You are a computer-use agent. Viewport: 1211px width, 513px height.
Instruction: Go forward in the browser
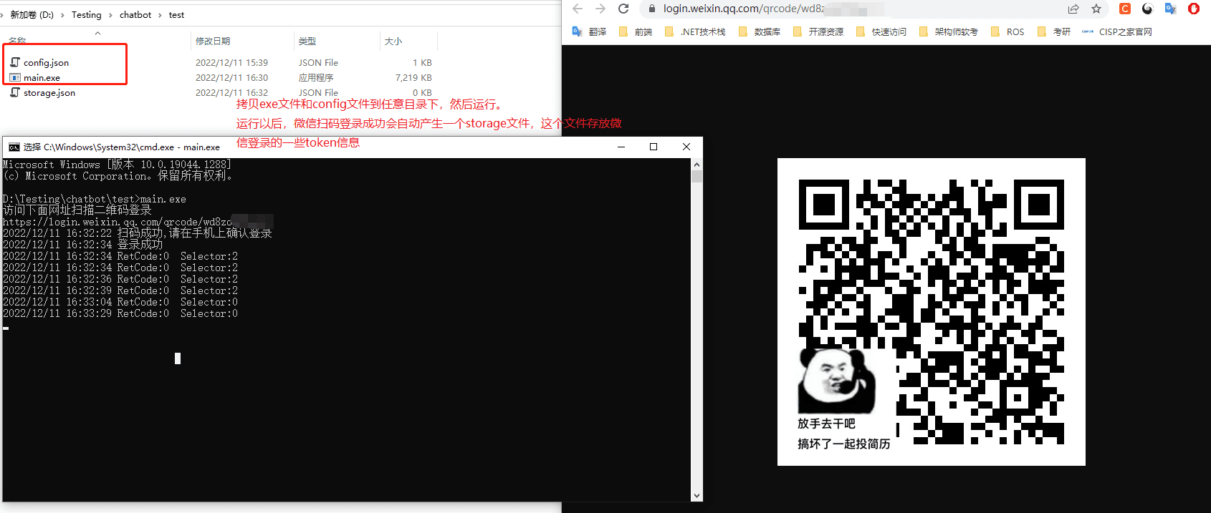click(600, 9)
